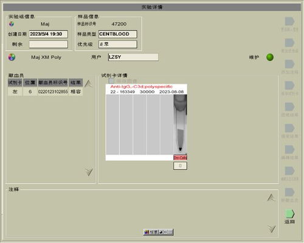Click the up arrow beside the donor table
304x243 pixels.
point(88,83)
